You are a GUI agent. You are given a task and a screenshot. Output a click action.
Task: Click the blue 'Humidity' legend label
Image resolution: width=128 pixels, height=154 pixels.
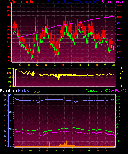(24, 91)
